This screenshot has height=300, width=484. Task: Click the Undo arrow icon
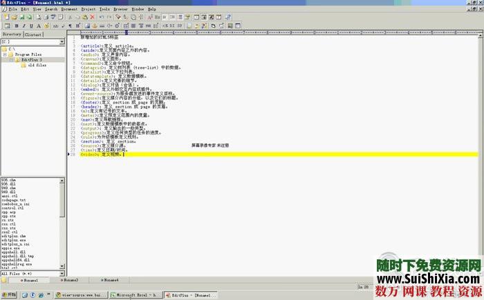point(102,17)
